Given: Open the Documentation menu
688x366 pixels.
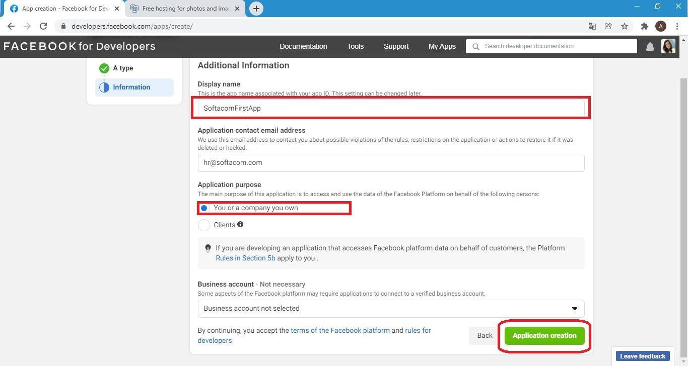Looking at the screenshot, I should coord(303,46).
